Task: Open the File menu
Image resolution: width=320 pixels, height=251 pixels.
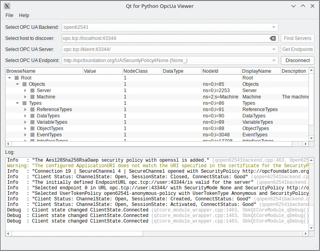Action: pyautogui.click(x=9, y=15)
